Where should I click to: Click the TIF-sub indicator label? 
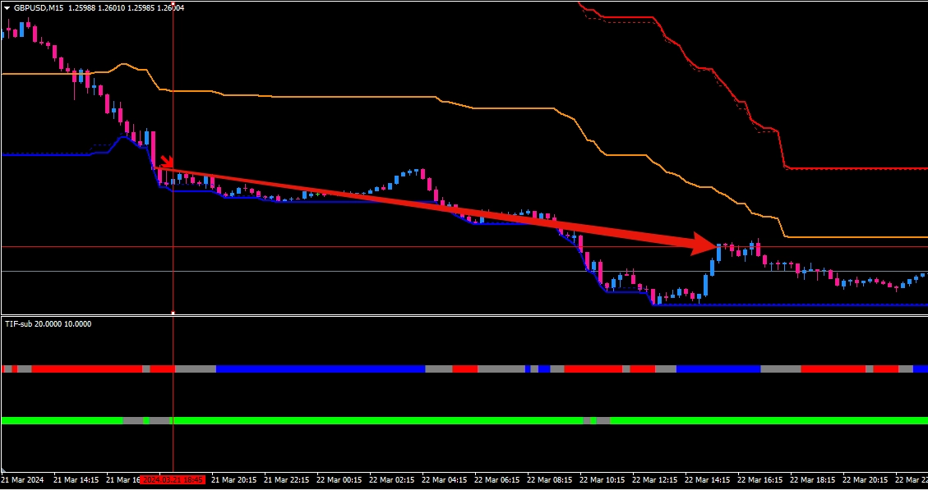pyautogui.click(x=48, y=323)
